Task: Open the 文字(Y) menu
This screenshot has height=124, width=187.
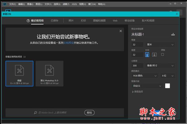Action: coord(48,4)
